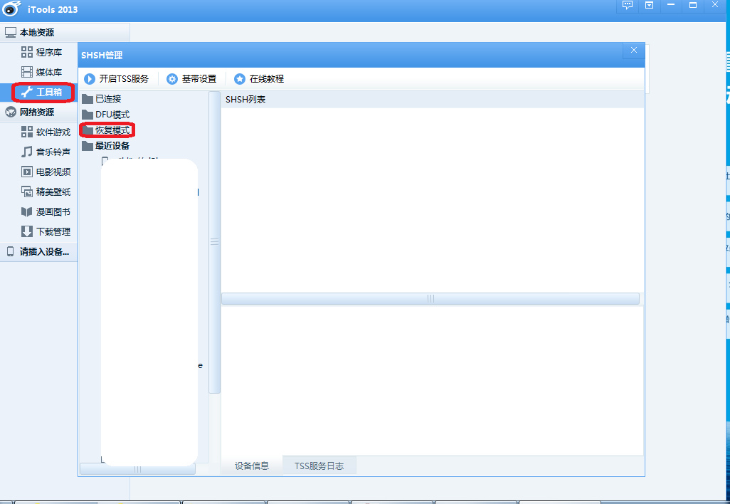Minimize the iTools 2013 window

(x=671, y=5)
